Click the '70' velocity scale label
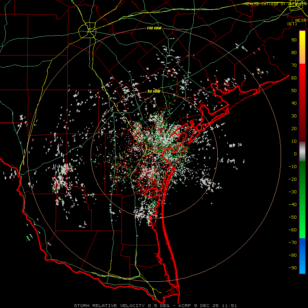Screen dimensions: 308x308 (x=294, y=65)
